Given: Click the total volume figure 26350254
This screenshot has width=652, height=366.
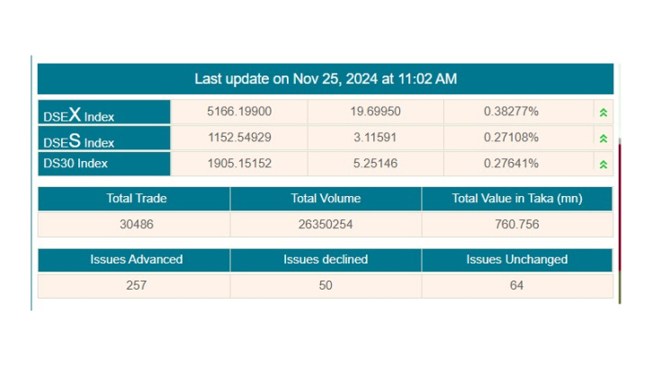Looking at the screenshot, I should [326, 224].
